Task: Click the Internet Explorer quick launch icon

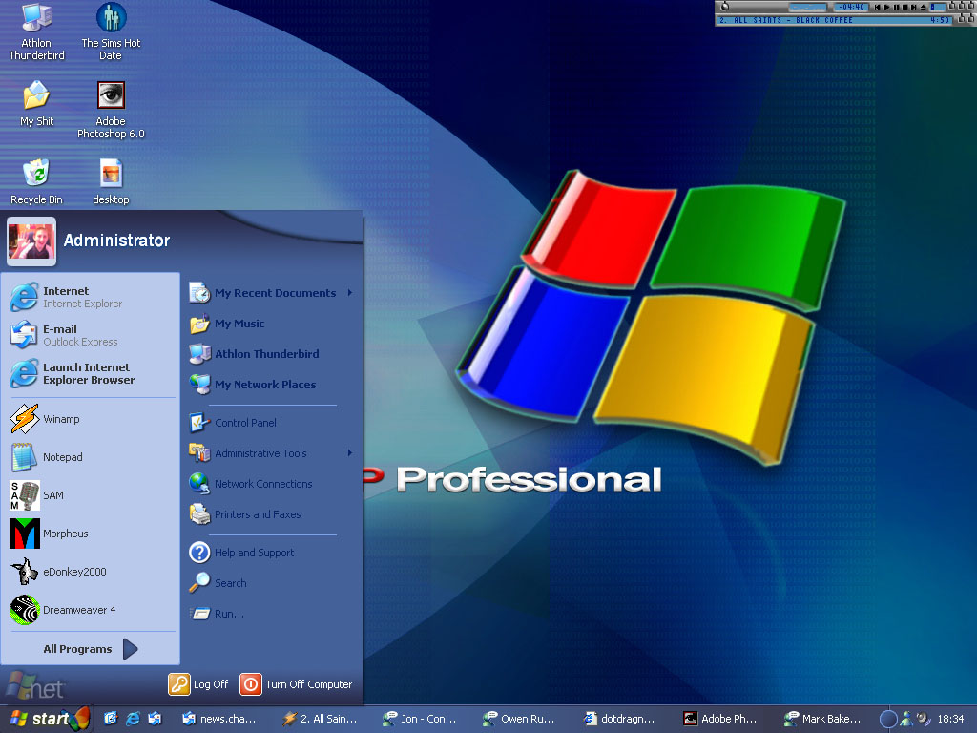Action: coord(133,719)
